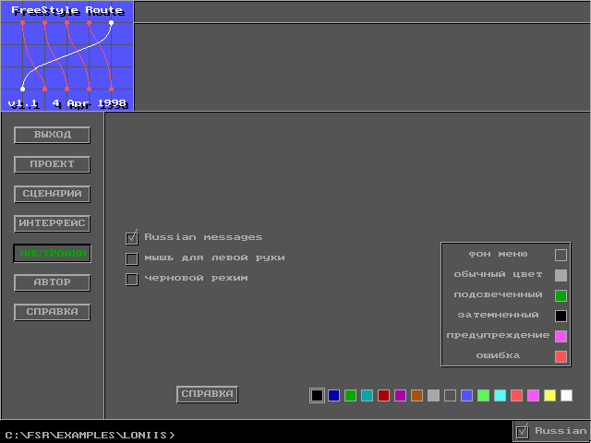This screenshot has width=591, height=443.
Task: Select the обычный цвет color box
Action: click(561, 275)
